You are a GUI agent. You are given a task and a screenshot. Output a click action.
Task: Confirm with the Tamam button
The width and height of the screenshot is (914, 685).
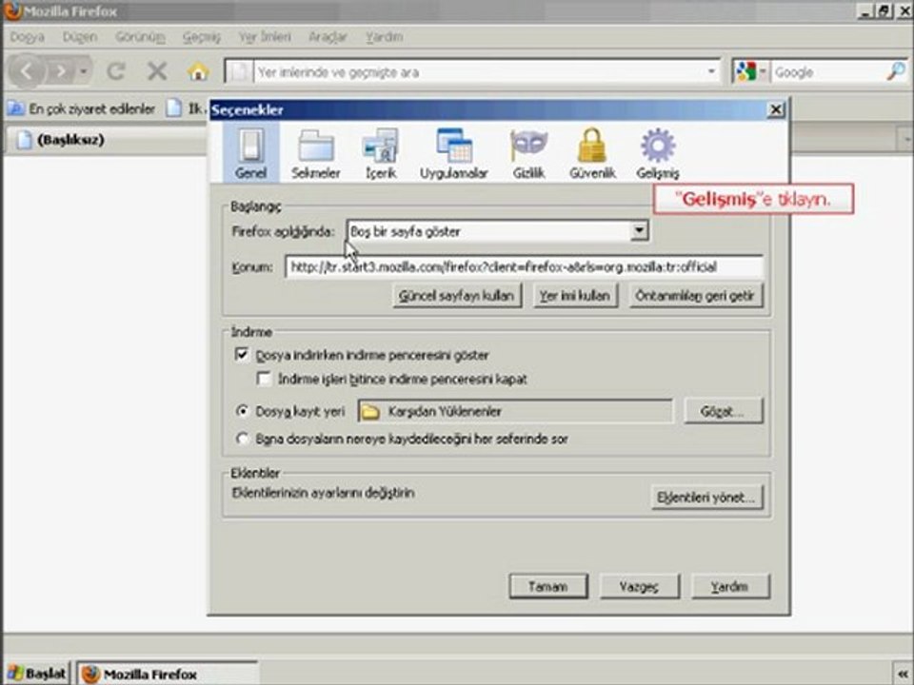point(548,587)
